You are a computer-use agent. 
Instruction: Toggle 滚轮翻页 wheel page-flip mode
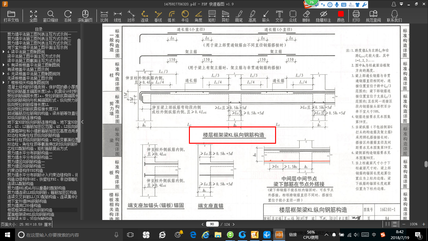click(85, 16)
